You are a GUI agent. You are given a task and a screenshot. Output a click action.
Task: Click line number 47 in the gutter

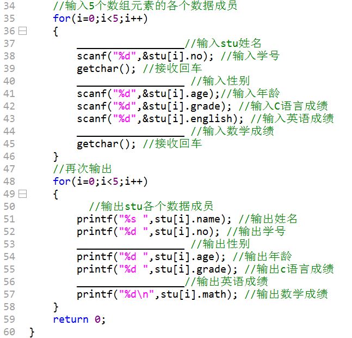(x=9, y=169)
